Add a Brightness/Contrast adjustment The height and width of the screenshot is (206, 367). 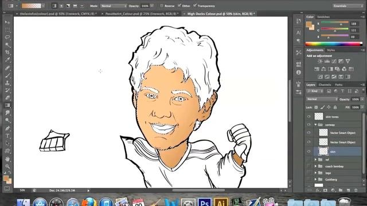click(320, 61)
